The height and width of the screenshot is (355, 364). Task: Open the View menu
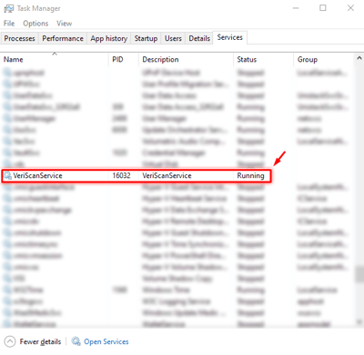coord(64,24)
